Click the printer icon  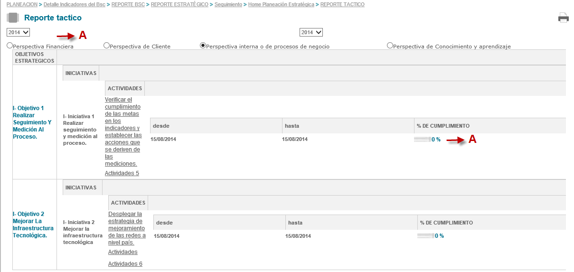tap(563, 18)
